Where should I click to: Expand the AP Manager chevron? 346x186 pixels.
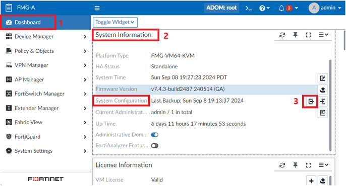[85, 80]
